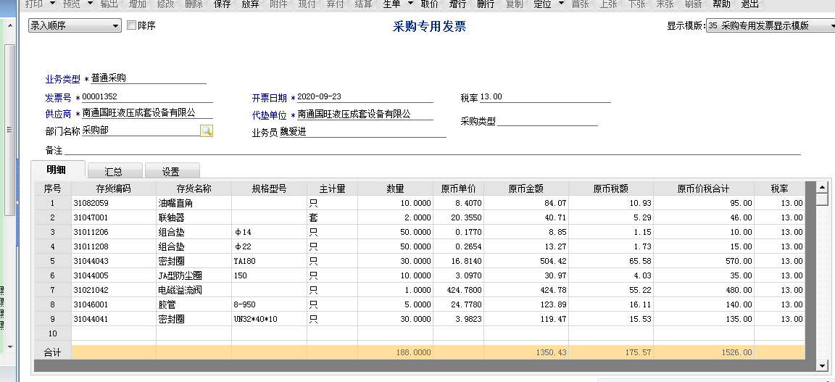The height and width of the screenshot is (382, 835).
Task: Click the header 税率 field 13.00
Action: (545, 97)
